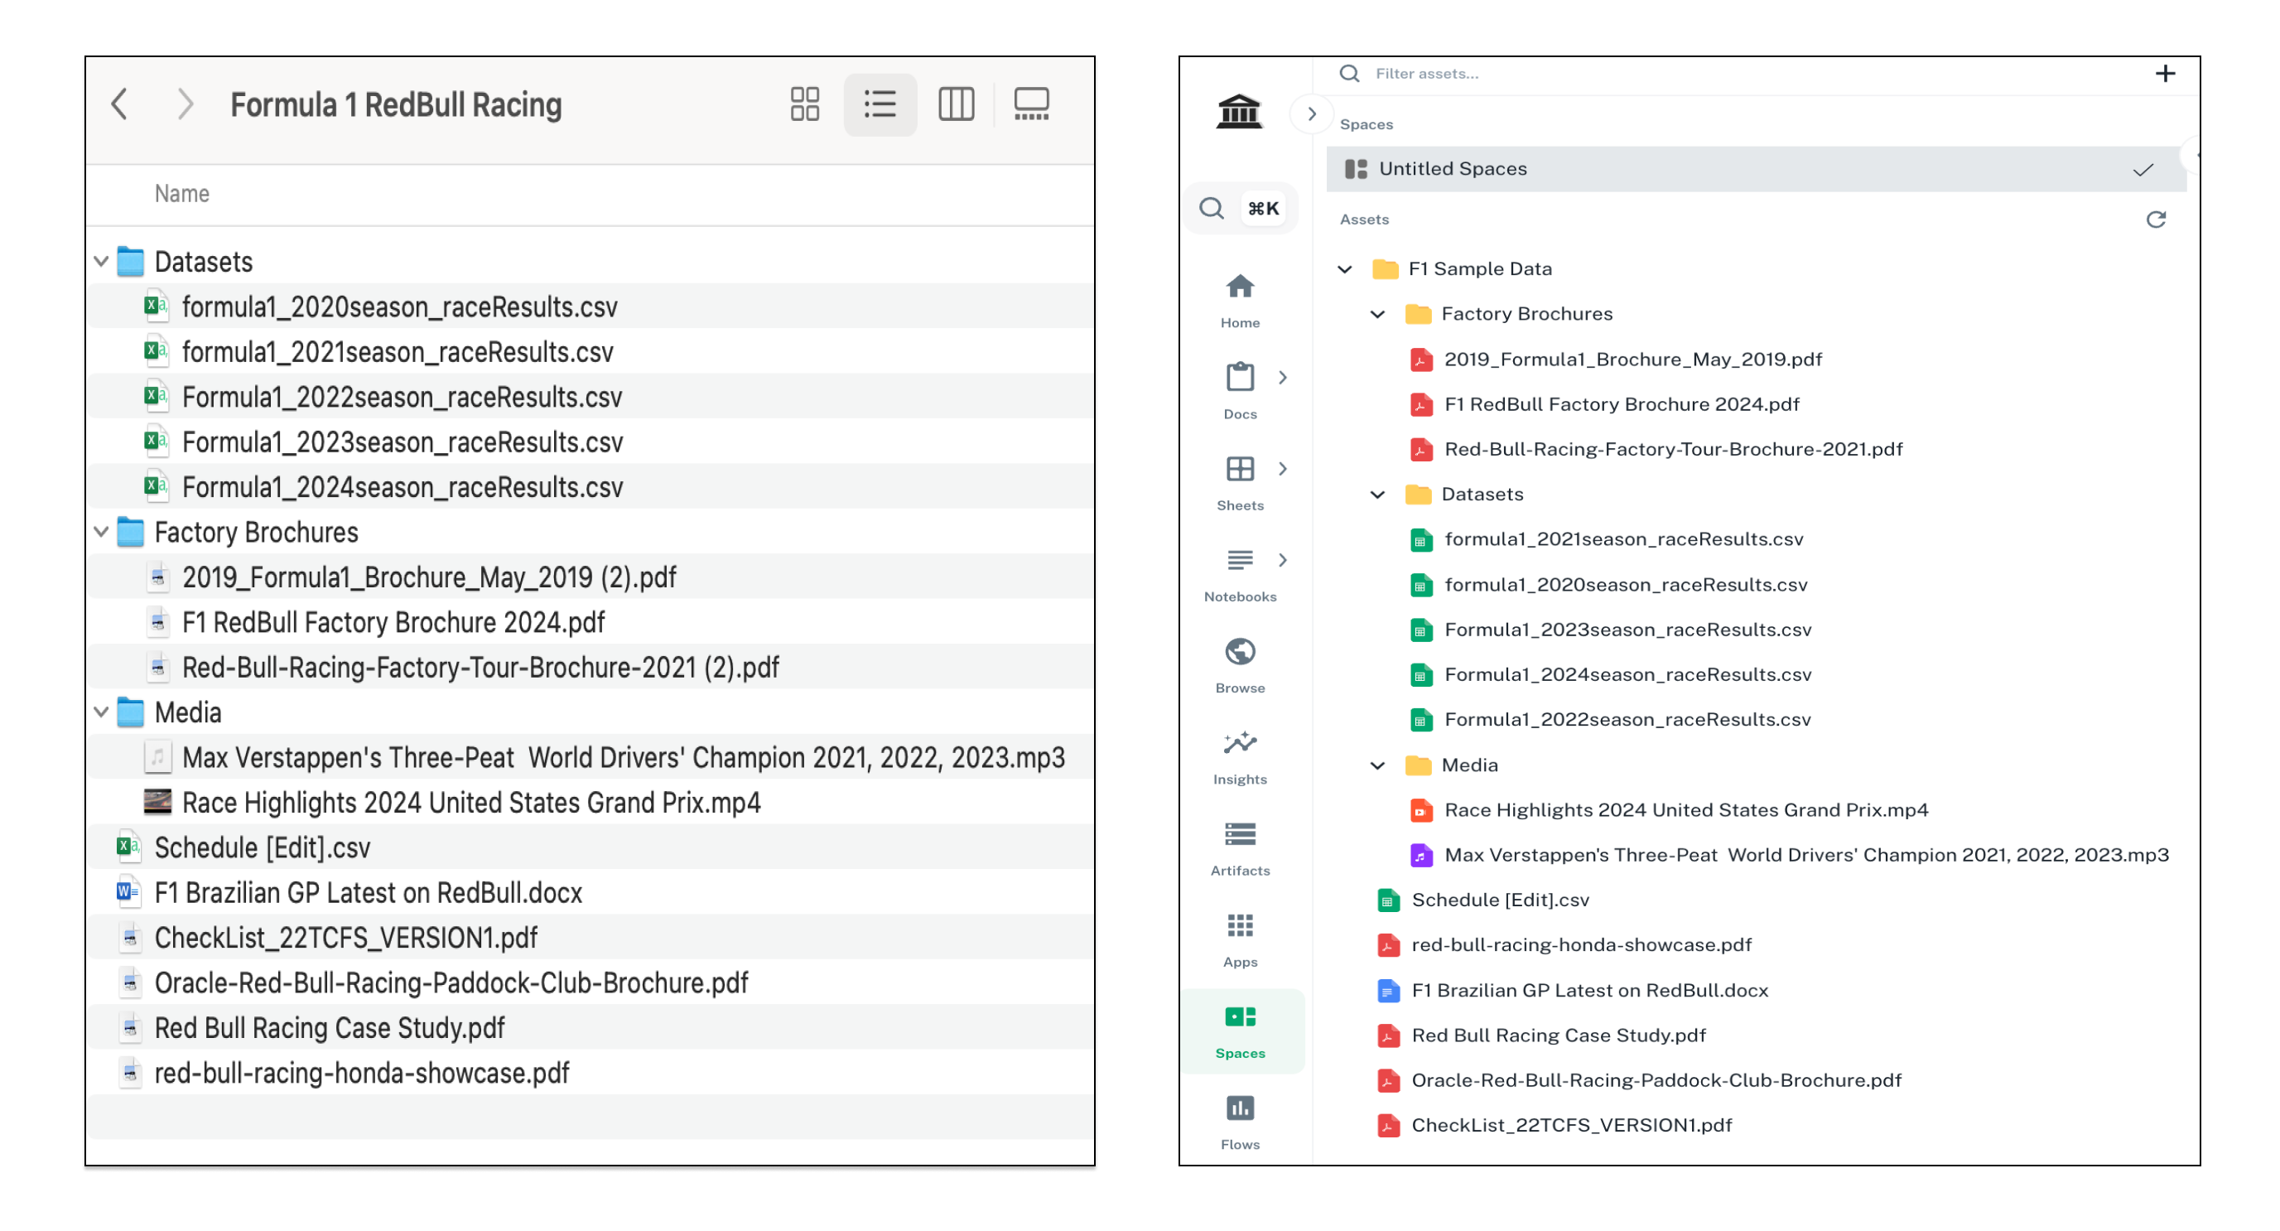Refresh the Assets list
Image resolution: width=2280 pixels, height=1231 pixels.
click(x=2155, y=220)
